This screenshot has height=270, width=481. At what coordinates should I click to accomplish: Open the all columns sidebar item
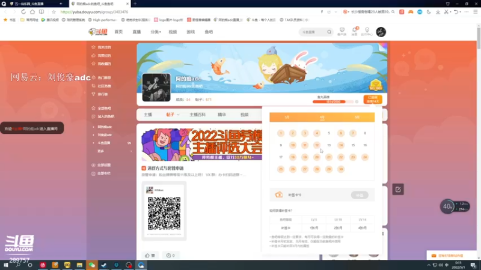point(101,173)
